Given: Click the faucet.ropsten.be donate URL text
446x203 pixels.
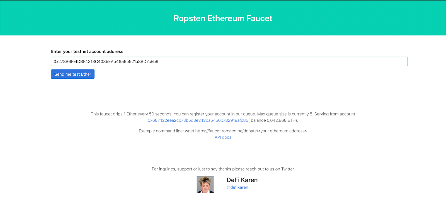Looking at the screenshot, I should pos(226,131).
